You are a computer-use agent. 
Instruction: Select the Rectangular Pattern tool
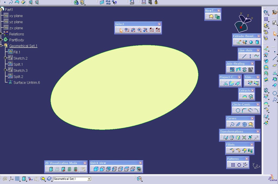(x=233, y=165)
